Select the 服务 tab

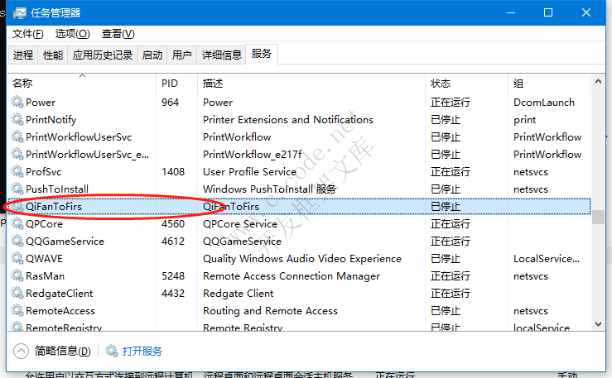[262, 54]
